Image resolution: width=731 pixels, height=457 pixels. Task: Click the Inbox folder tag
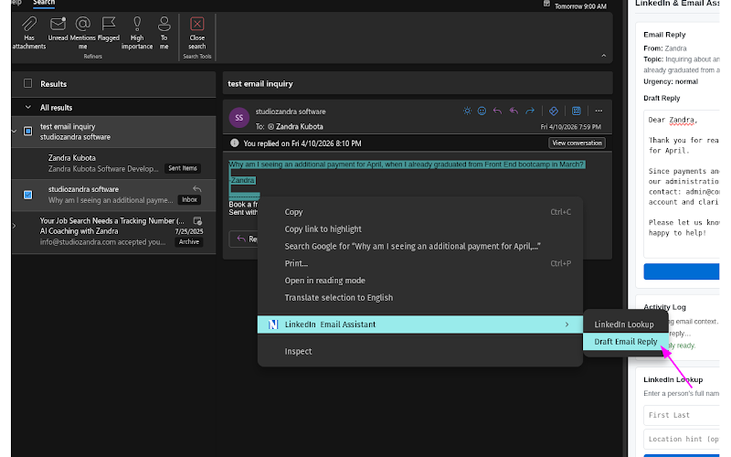click(189, 199)
